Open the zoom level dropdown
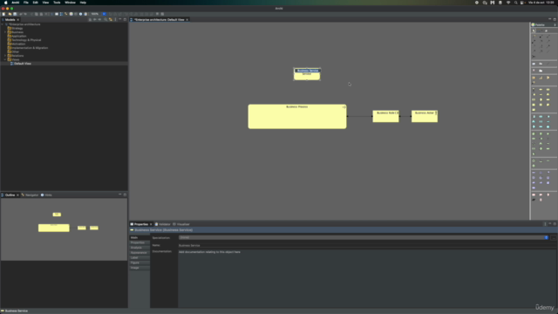 (x=104, y=14)
